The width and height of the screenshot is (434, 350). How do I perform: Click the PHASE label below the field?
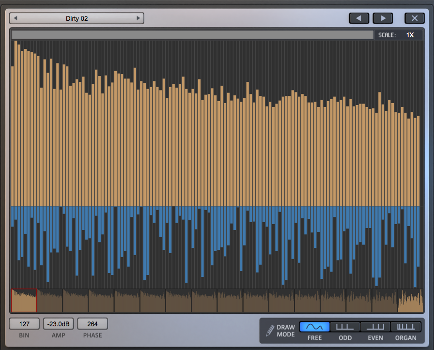pos(93,335)
